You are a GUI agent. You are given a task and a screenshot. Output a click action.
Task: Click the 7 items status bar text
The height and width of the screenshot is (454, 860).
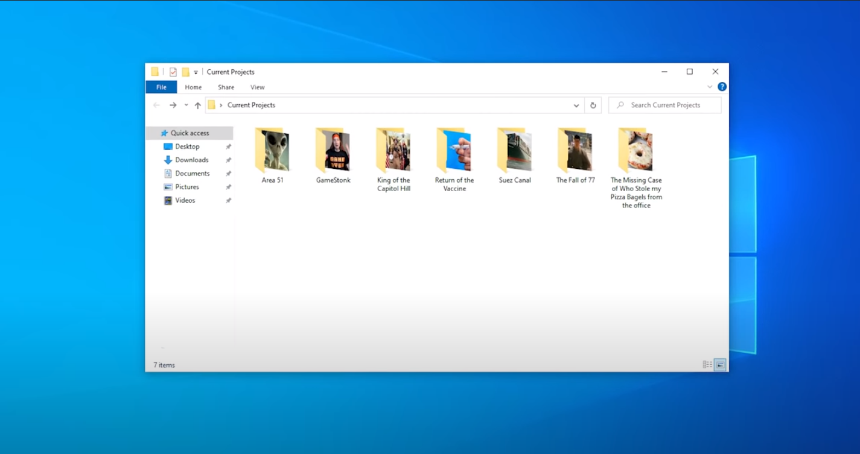pos(164,365)
